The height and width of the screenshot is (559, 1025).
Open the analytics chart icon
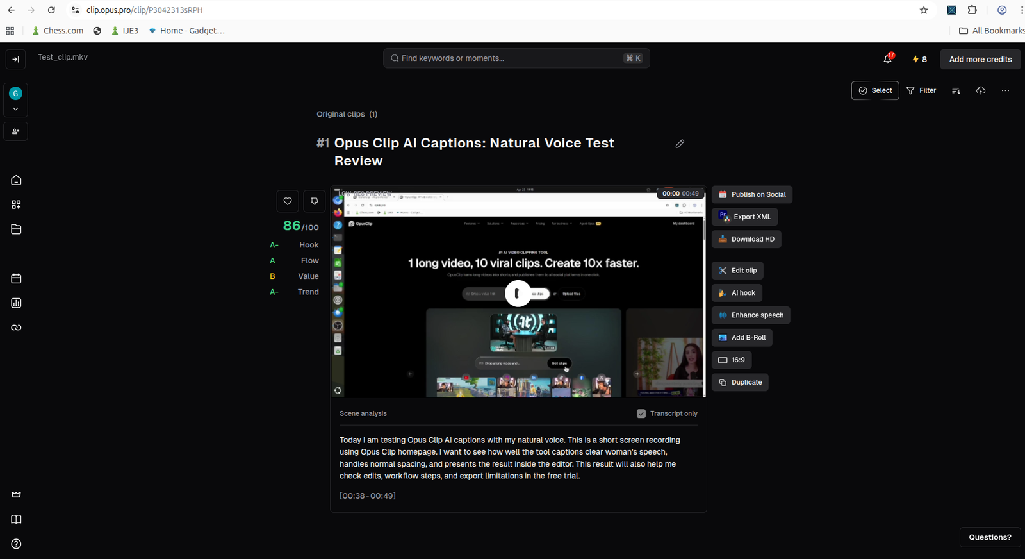pos(16,303)
